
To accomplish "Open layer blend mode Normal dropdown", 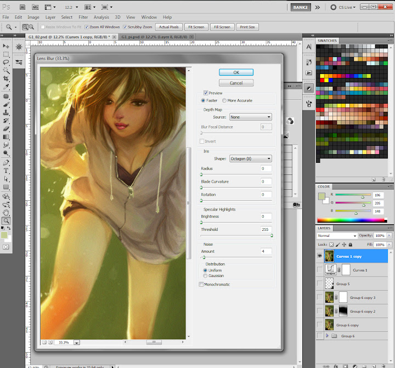I will [337, 235].
